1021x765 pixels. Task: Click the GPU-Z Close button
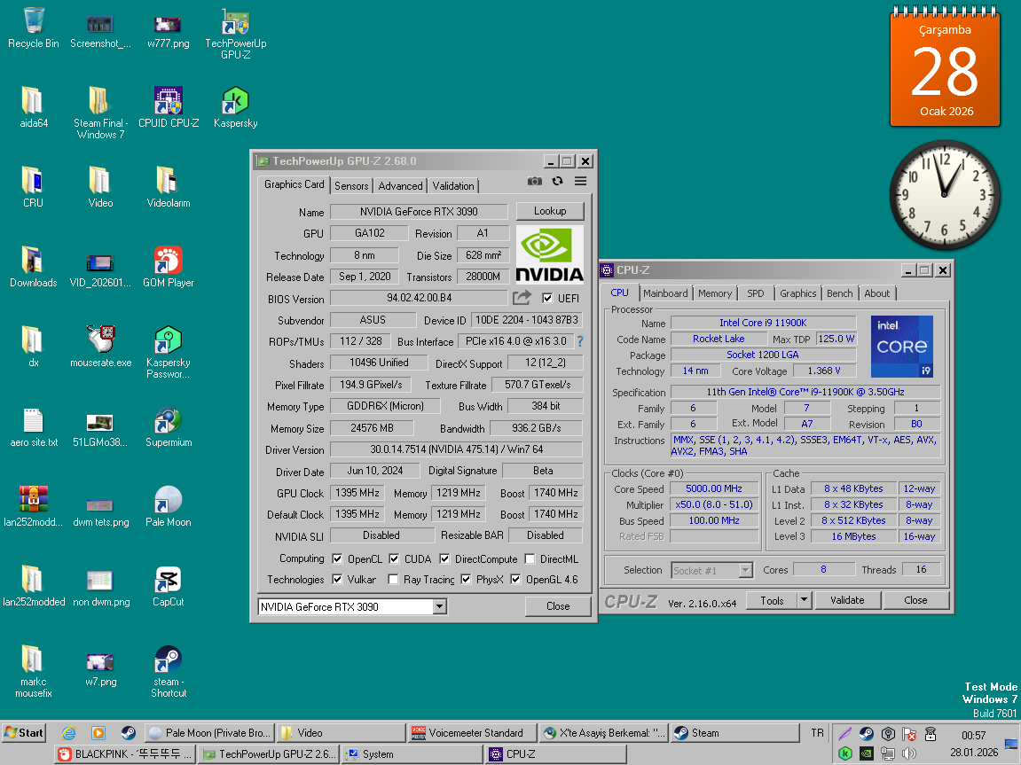558,606
